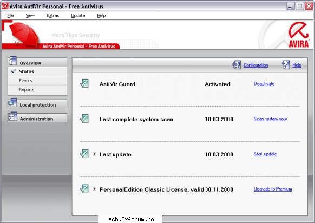Open the Local protection section
Viewport: 315px width, 223px height.
pyautogui.click(x=37, y=104)
